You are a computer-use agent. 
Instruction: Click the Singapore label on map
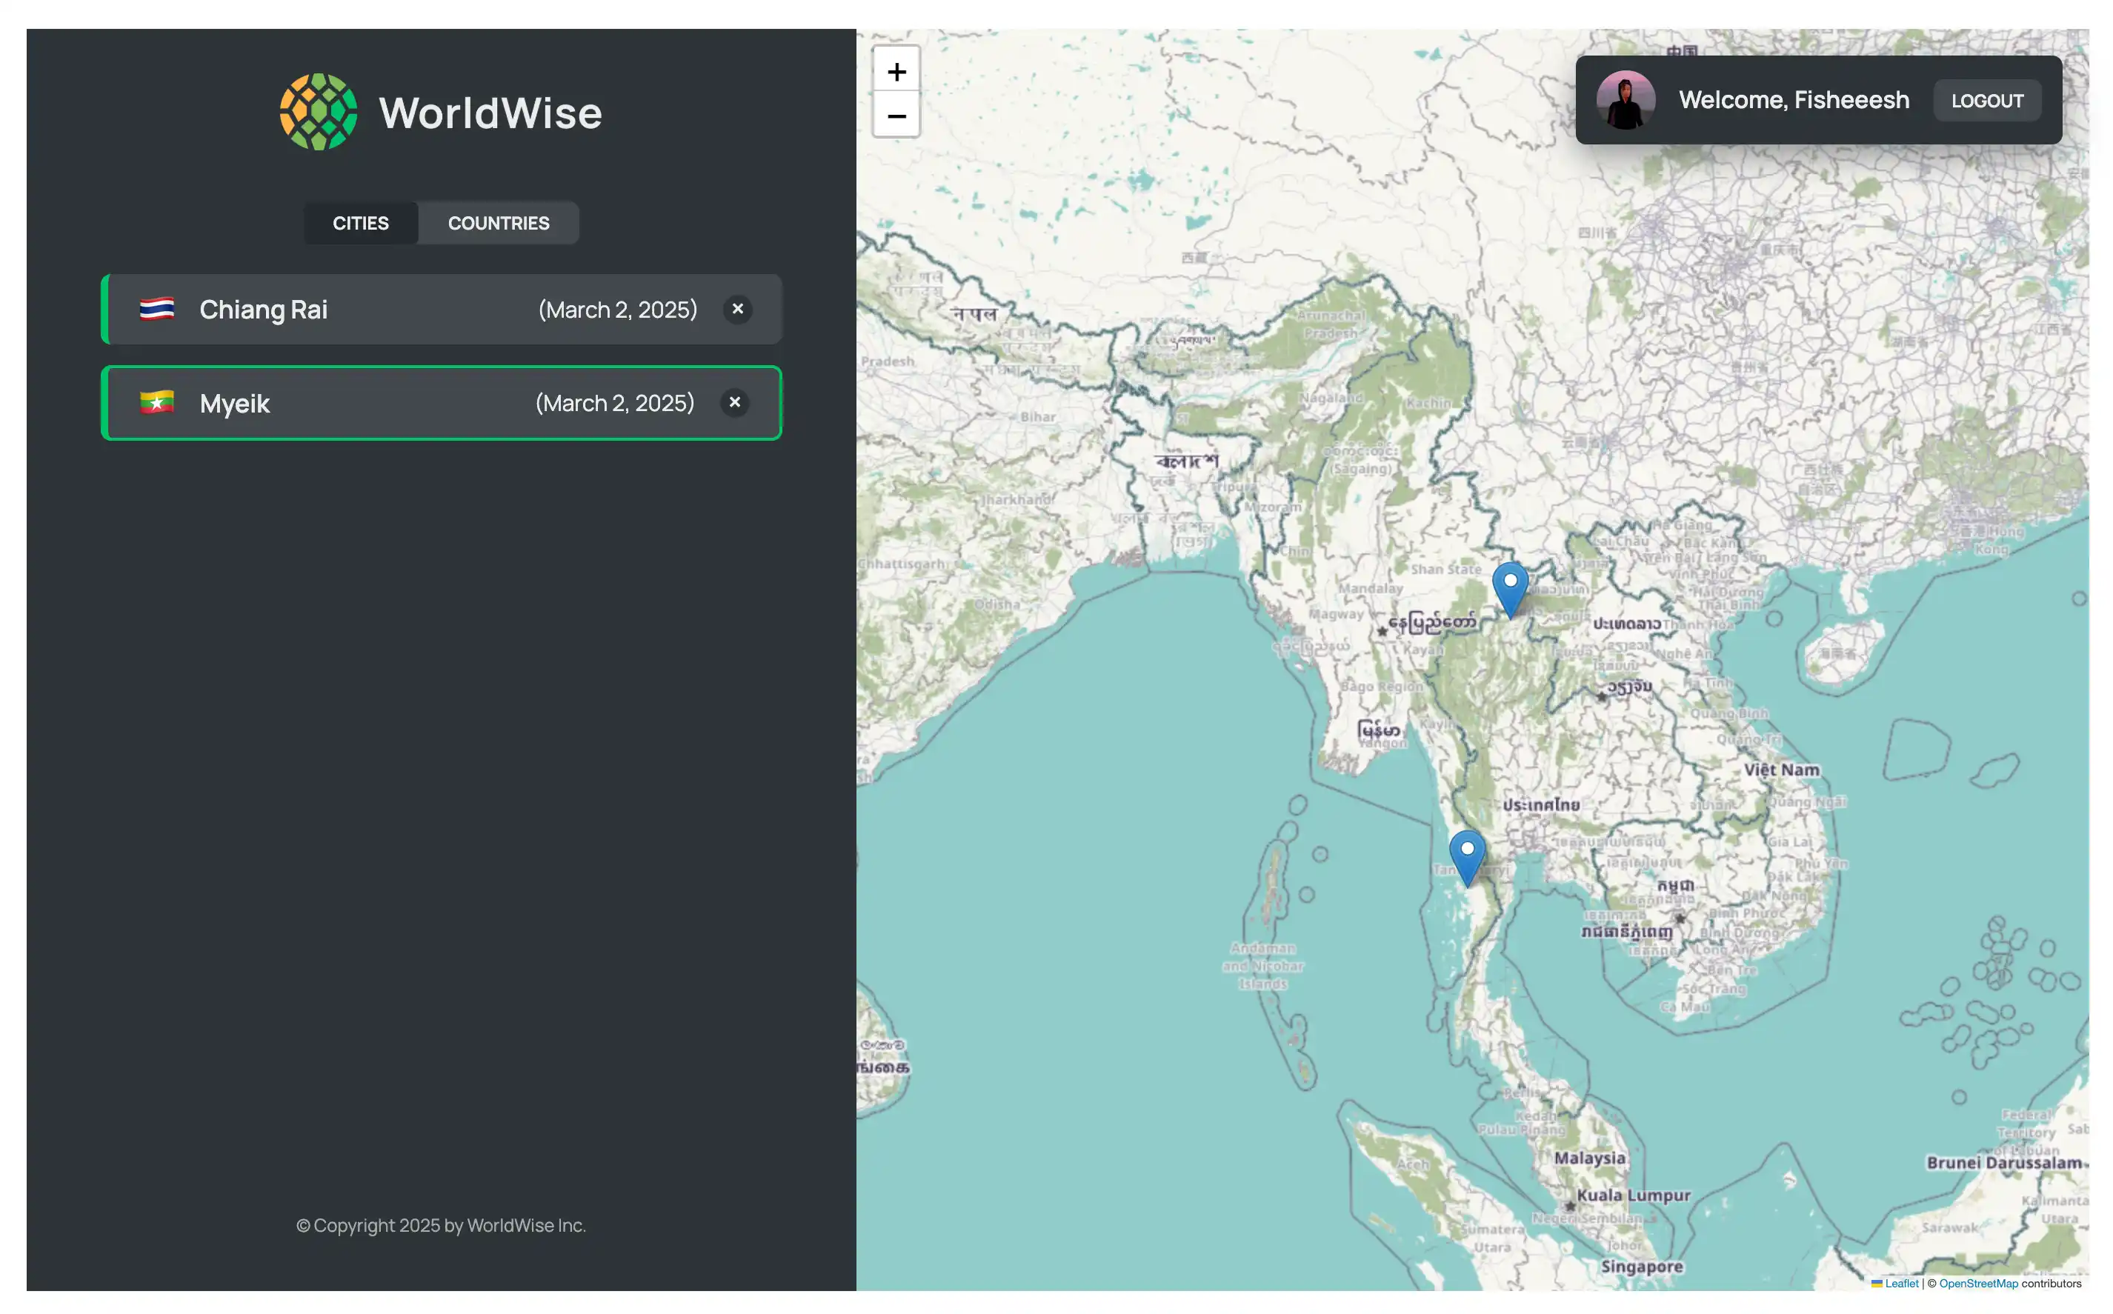point(1642,1267)
